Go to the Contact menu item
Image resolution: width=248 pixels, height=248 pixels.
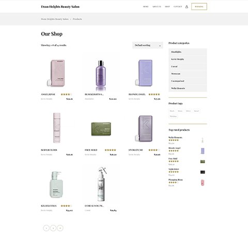tap(178, 7)
